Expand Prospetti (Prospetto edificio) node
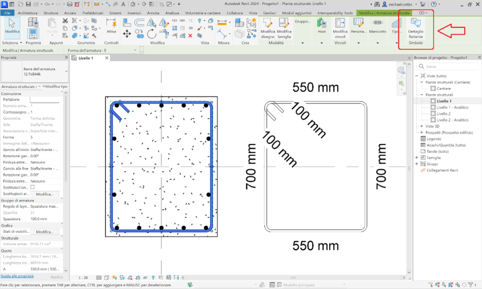 pos(422,132)
